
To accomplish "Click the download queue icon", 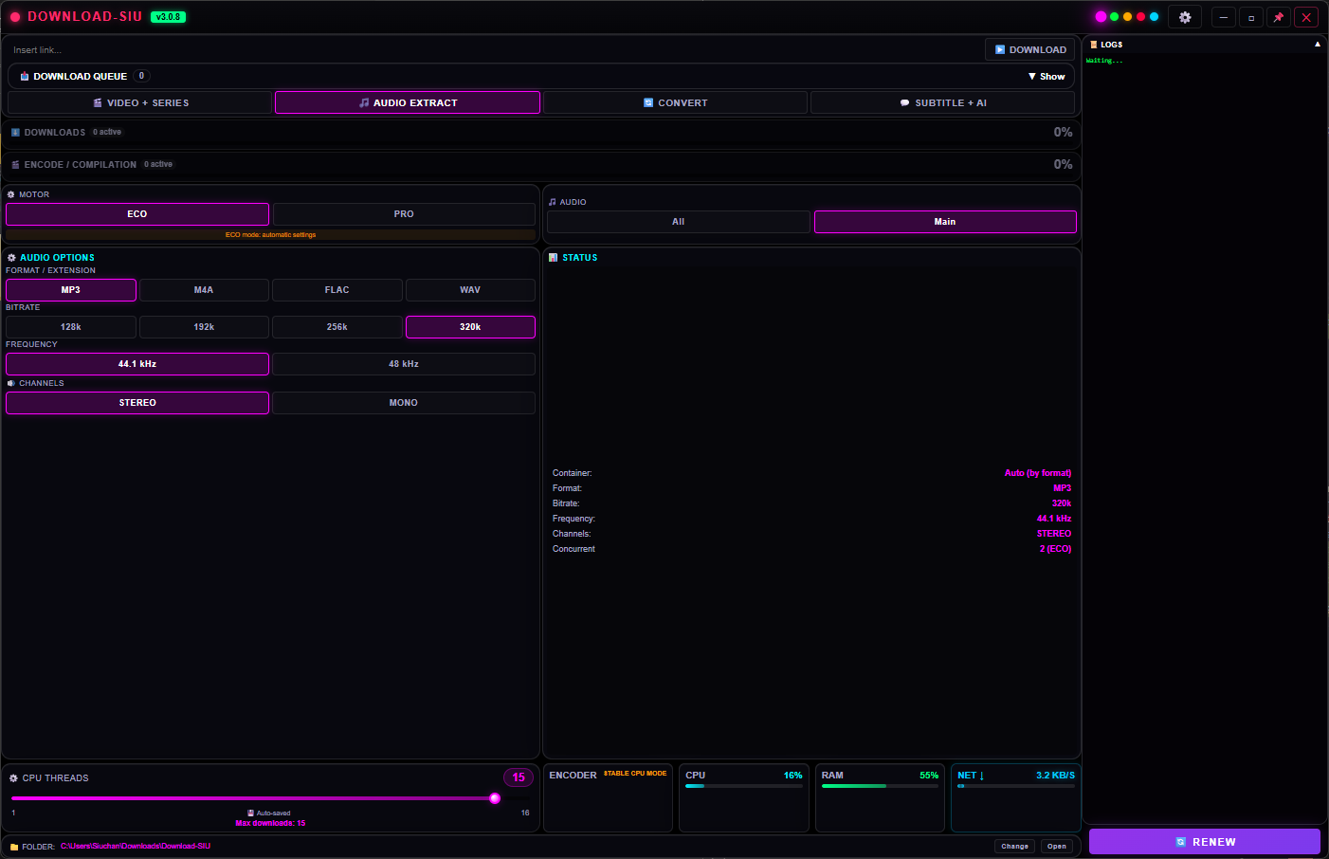I will pyautogui.click(x=25, y=77).
